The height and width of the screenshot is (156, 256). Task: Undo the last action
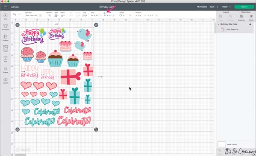[x=15, y=15]
